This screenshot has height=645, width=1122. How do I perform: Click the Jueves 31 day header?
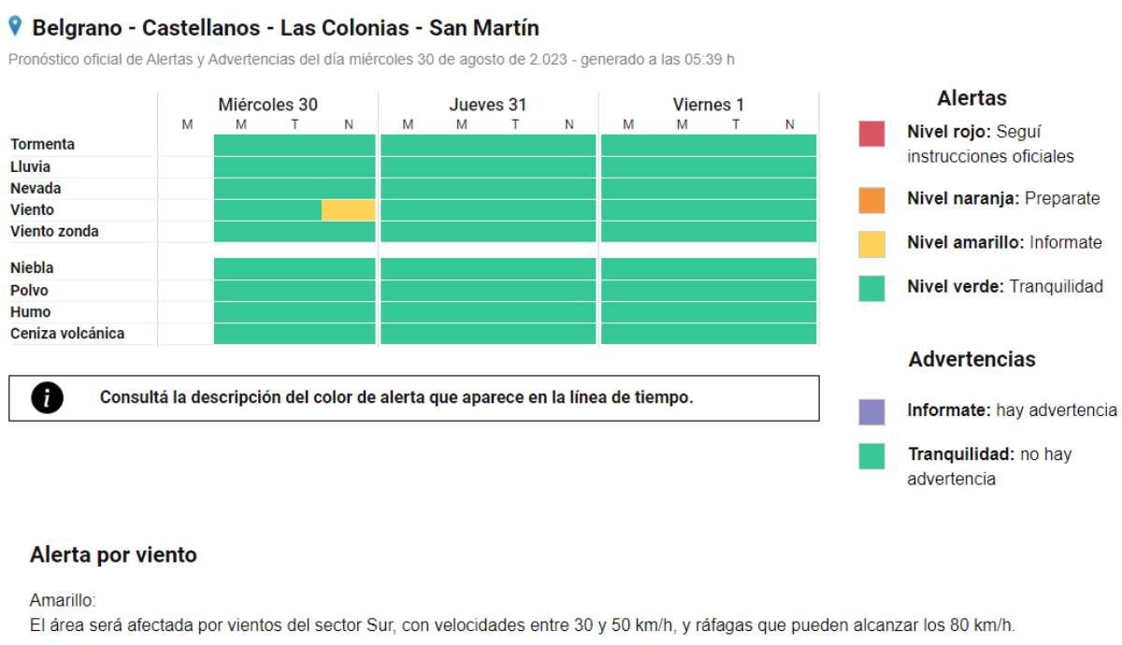[488, 105]
